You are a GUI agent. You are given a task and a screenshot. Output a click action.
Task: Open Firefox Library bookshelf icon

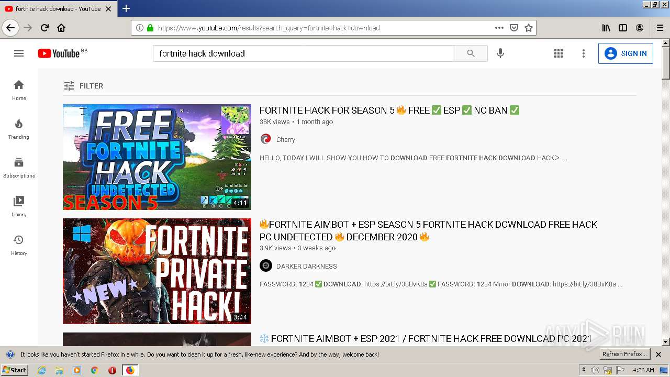[606, 28]
